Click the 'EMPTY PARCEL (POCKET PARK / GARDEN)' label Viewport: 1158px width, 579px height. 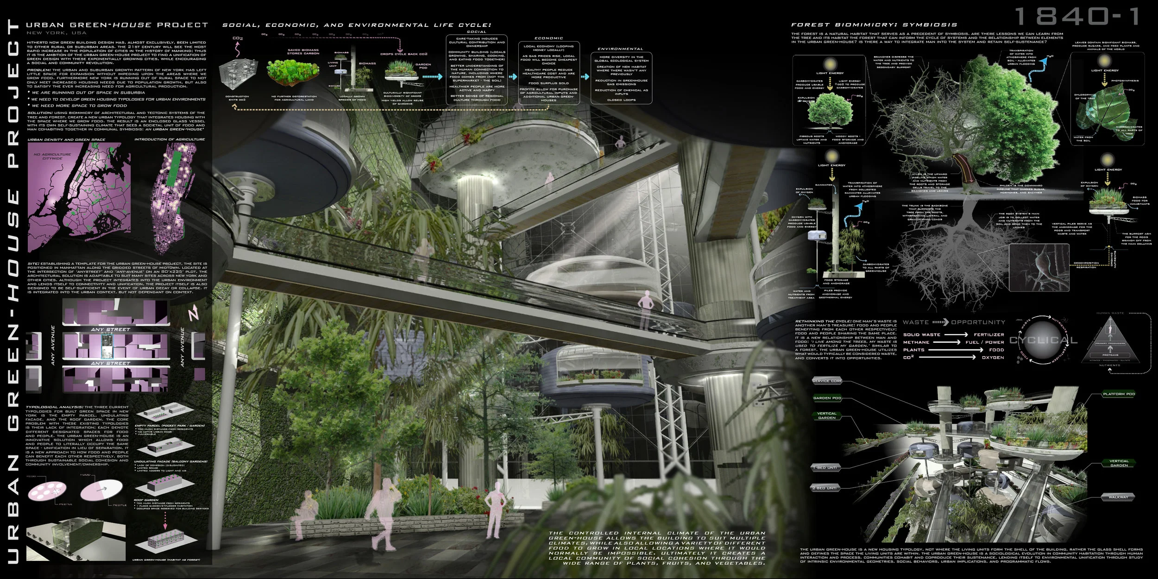[170, 426]
